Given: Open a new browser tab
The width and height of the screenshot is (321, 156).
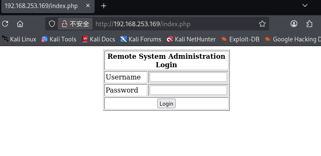Looking at the screenshot, I should click(x=104, y=6).
